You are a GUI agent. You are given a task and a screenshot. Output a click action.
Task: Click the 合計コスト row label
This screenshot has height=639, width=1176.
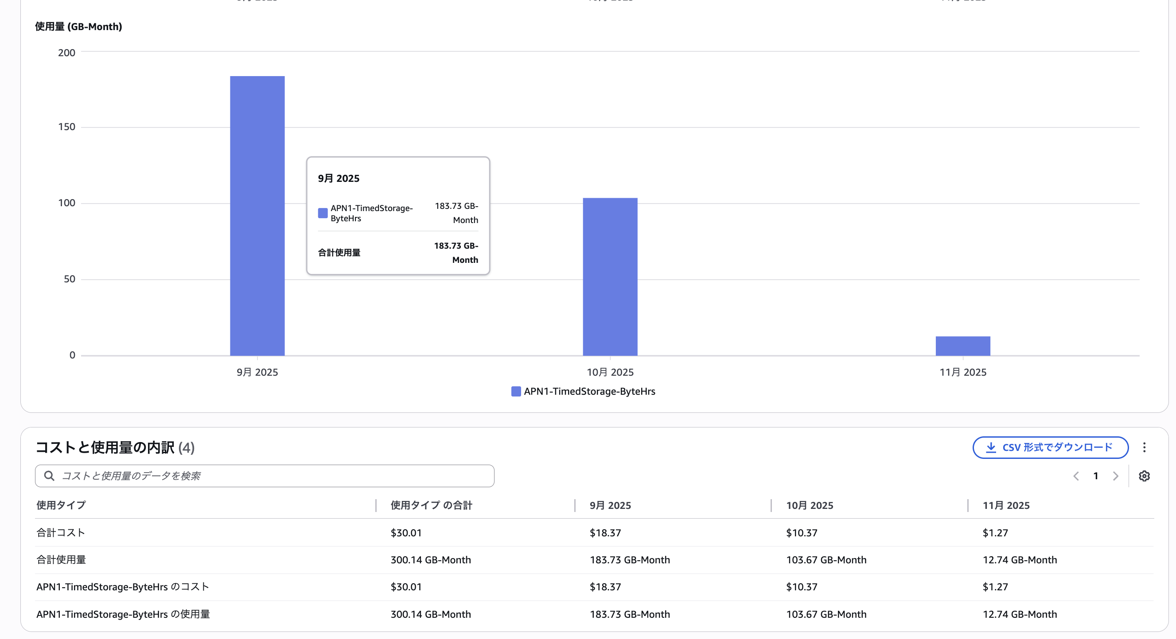(x=61, y=533)
